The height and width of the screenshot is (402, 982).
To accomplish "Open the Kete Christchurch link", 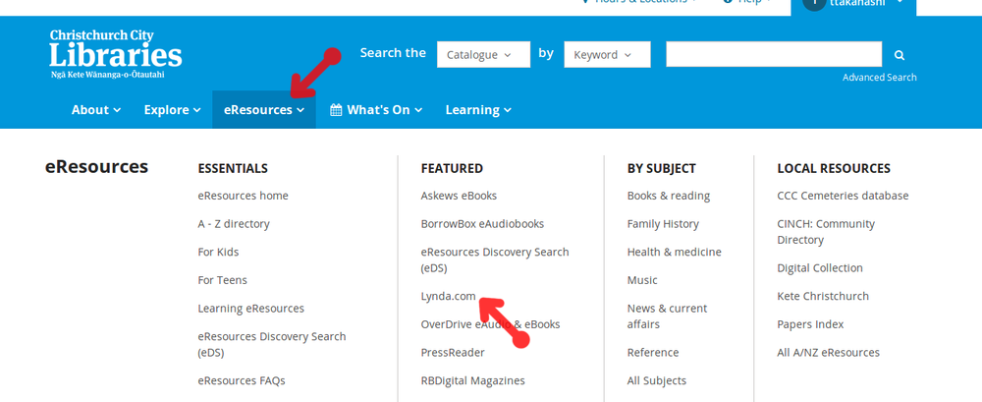I will point(823,296).
